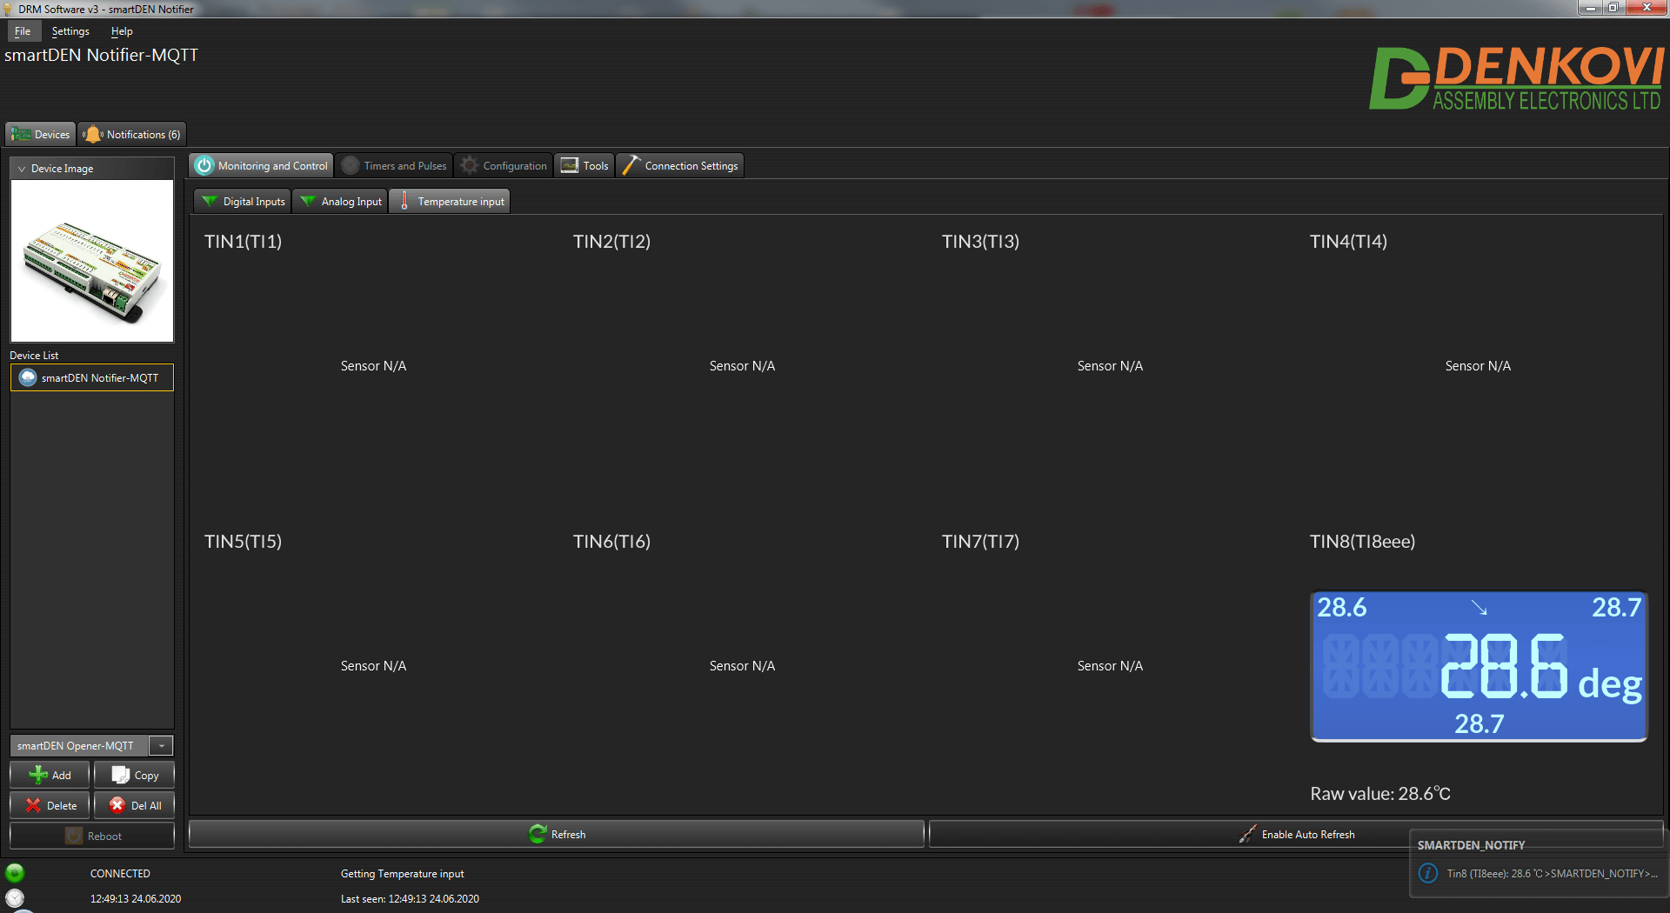Image resolution: width=1670 pixels, height=913 pixels.
Task: Click the Del All button
Action: 134,805
